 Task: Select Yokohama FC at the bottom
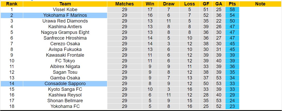click(x=65, y=106)
